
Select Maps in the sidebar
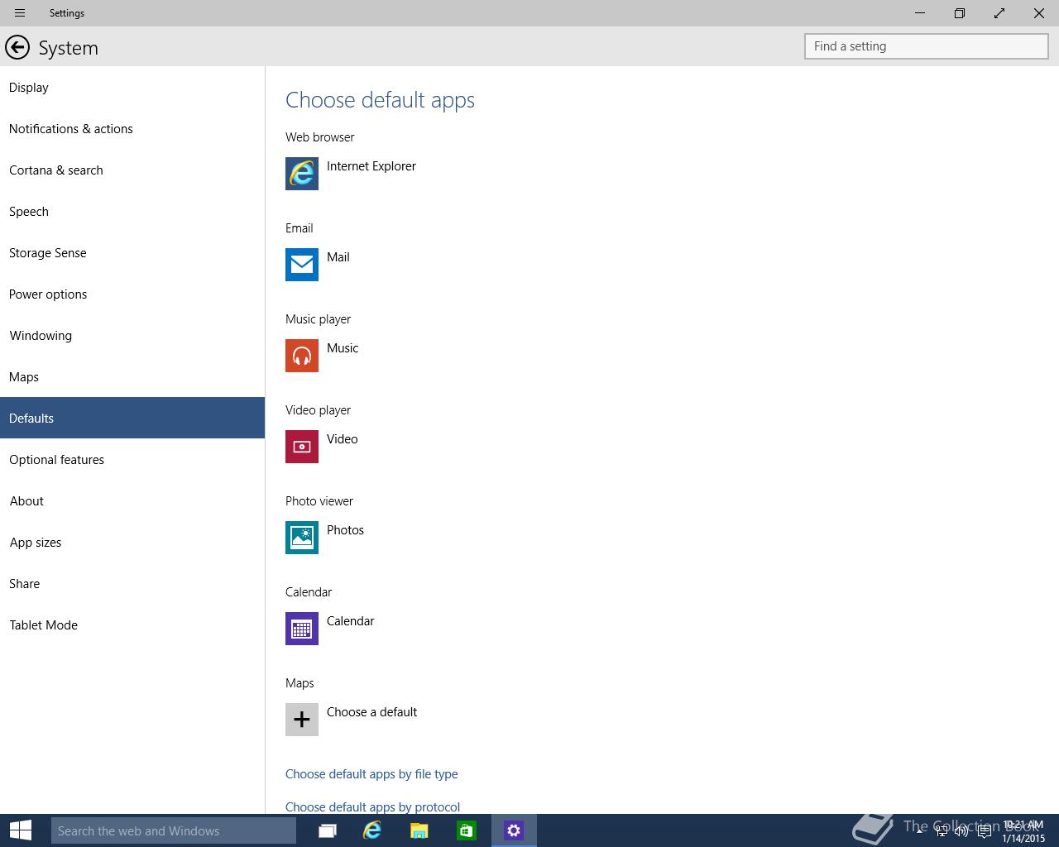click(x=132, y=376)
